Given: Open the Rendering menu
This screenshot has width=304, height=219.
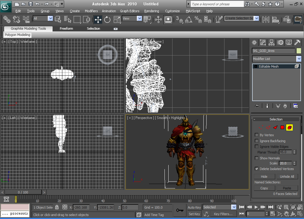Looking at the screenshot, I should pos(152,11).
